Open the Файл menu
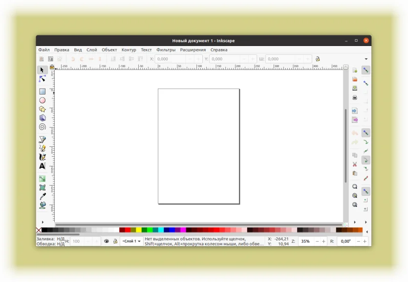This screenshot has height=282, width=408. point(44,50)
